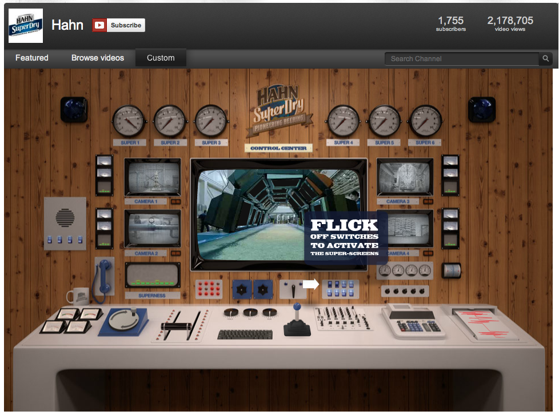Click the SUPER 6 gauge
The width and height of the screenshot is (559, 415).
coord(425,121)
